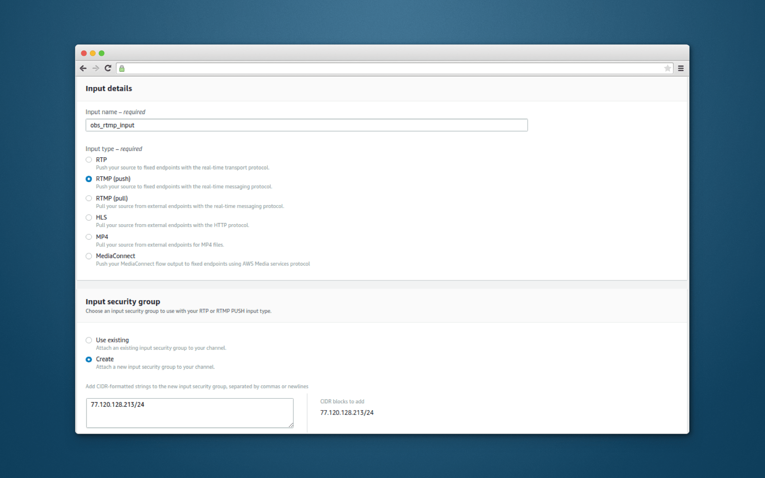
Task: Click 'Pull your source from external endpoints for MP4' text
Action: pyautogui.click(x=160, y=245)
